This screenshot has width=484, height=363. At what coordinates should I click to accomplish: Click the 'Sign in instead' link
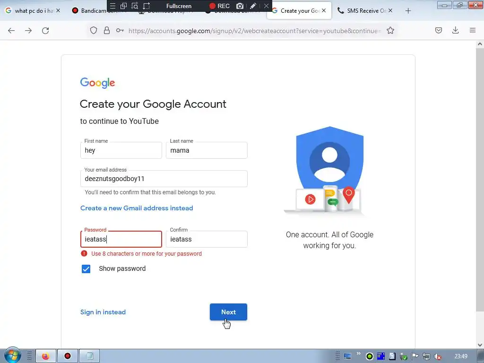coord(103,312)
